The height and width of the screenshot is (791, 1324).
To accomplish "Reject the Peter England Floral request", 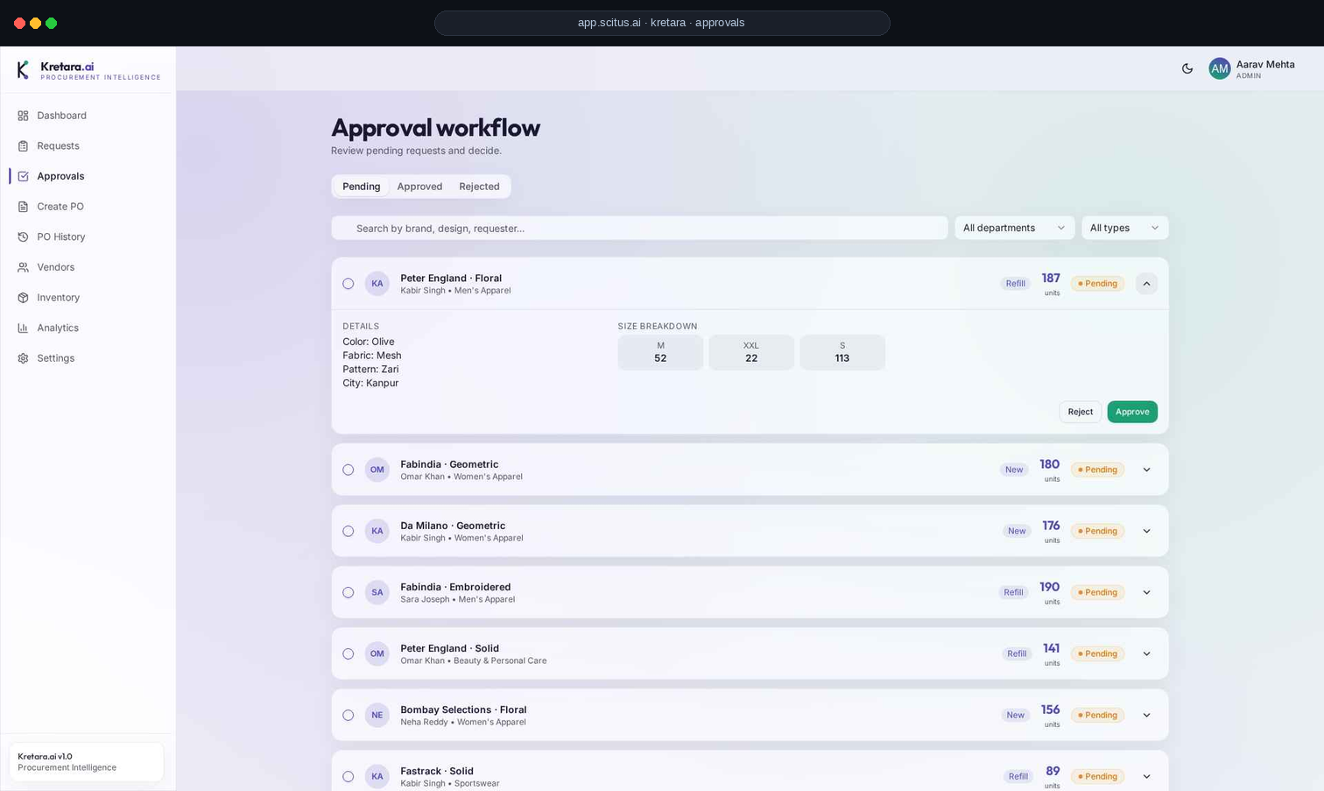I will click(1081, 412).
